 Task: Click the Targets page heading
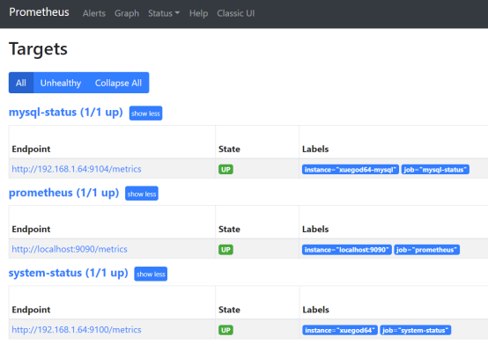pyautogui.click(x=38, y=49)
